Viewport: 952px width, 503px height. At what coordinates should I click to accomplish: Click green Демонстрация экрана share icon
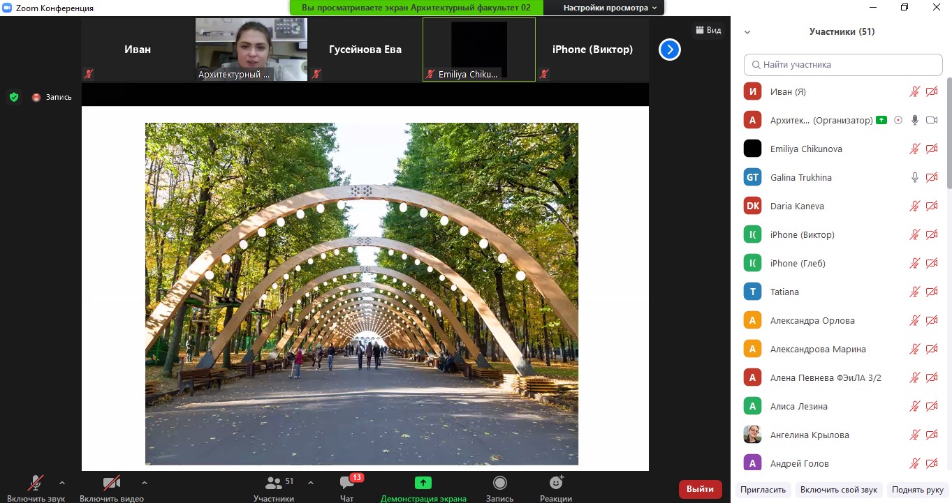423,483
